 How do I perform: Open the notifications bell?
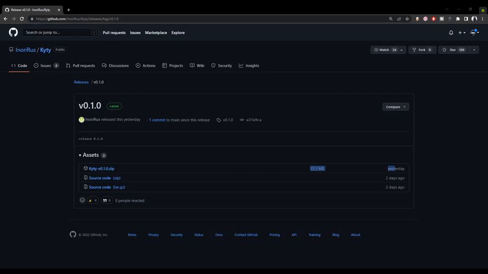pyautogui.click(x=451, y=32)
